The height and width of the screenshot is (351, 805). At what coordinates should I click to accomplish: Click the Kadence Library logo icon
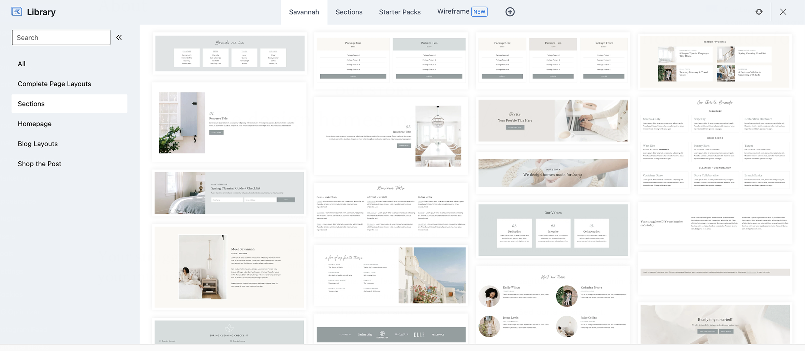17,12
